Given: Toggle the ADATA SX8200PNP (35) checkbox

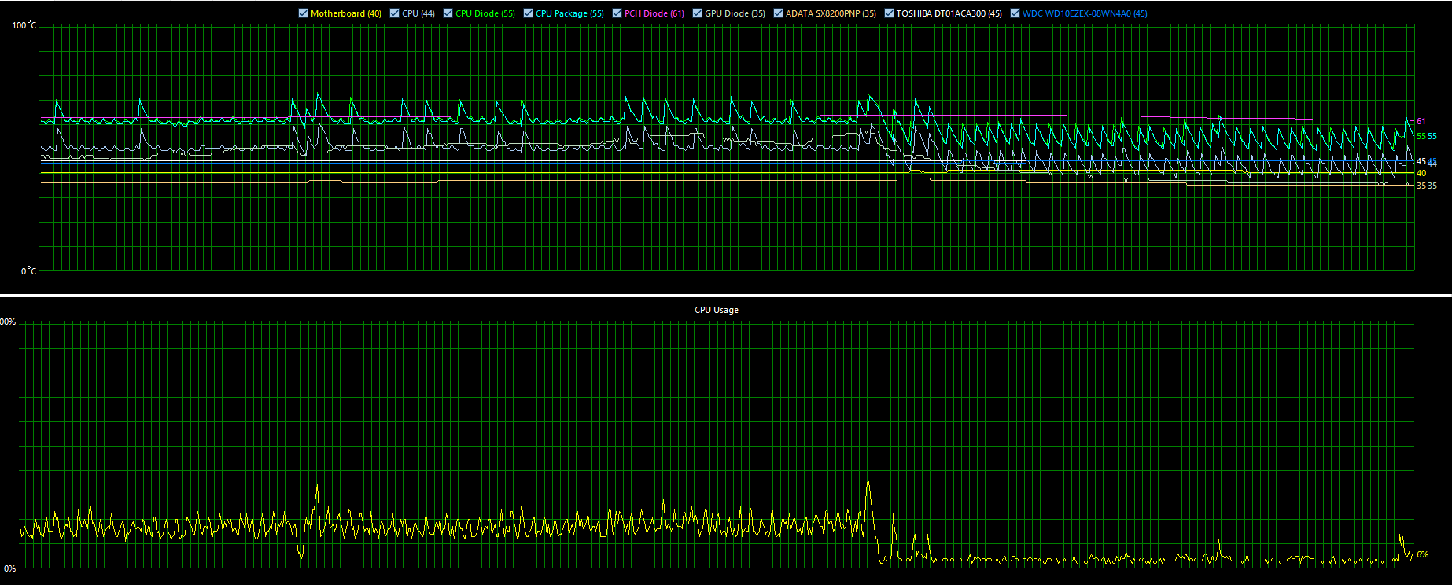Looking at the screenshot, I should [x=778, y=13].
